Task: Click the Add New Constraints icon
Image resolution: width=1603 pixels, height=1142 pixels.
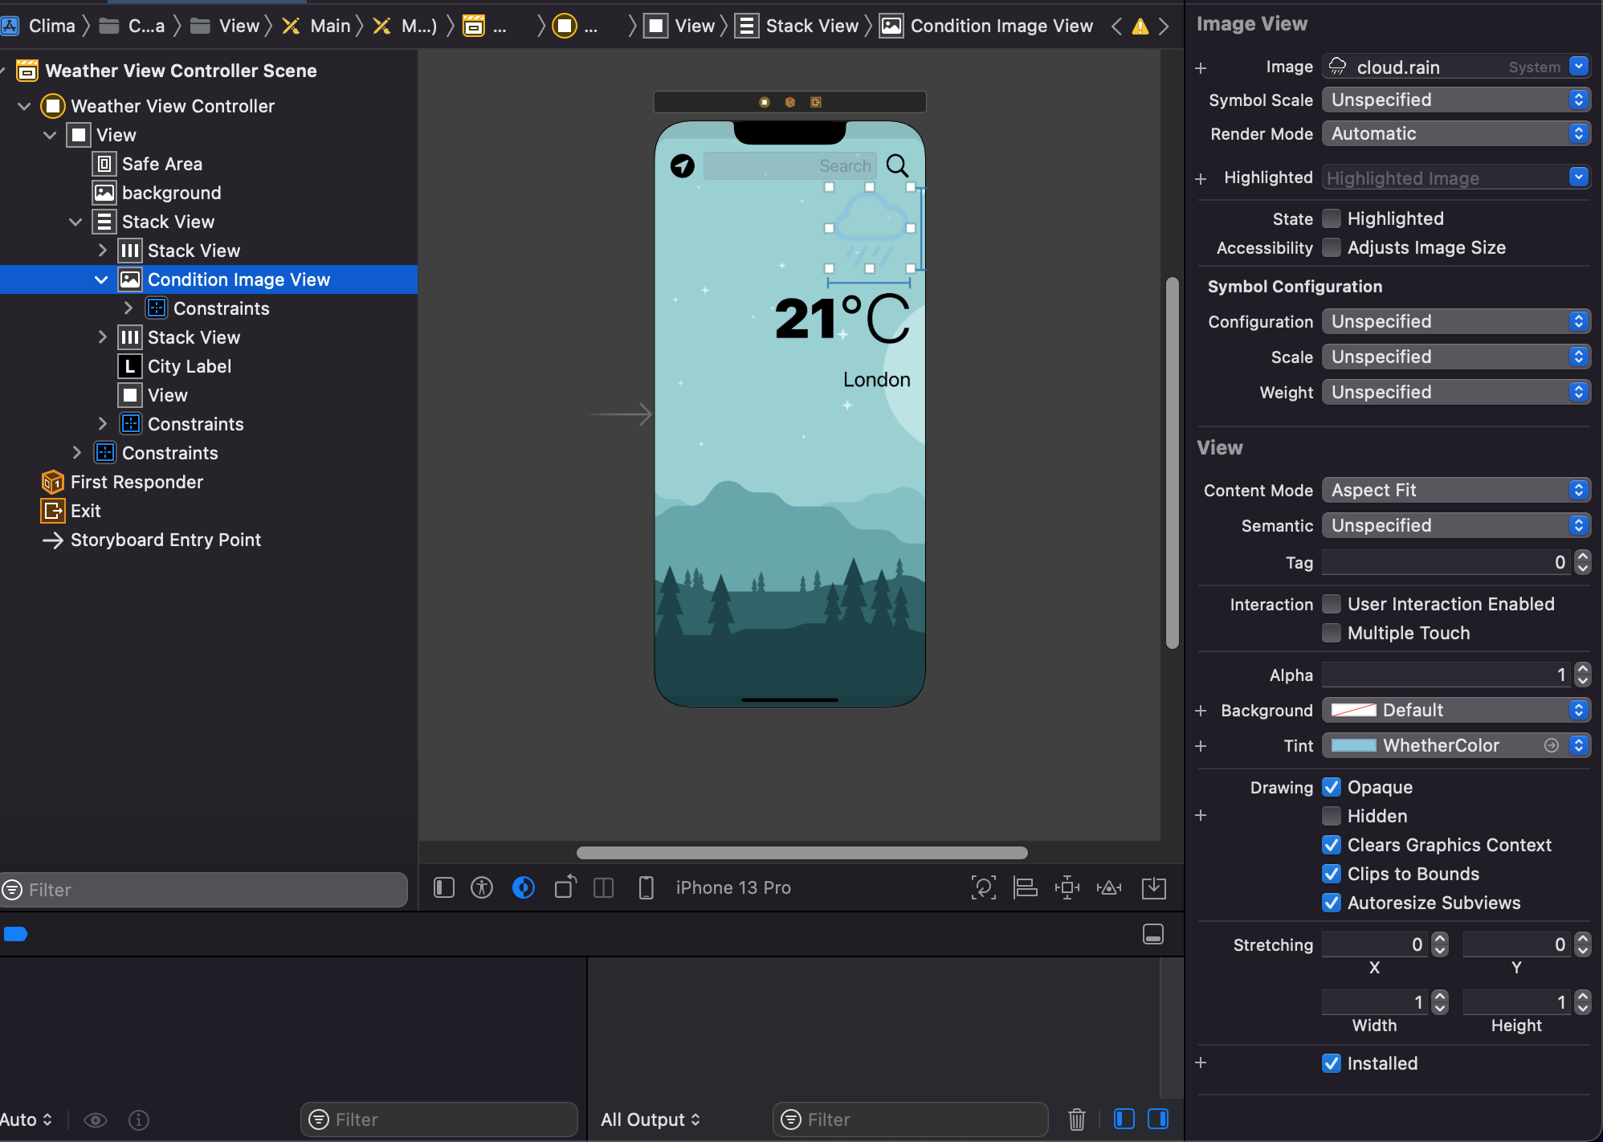Action: 1067,887
